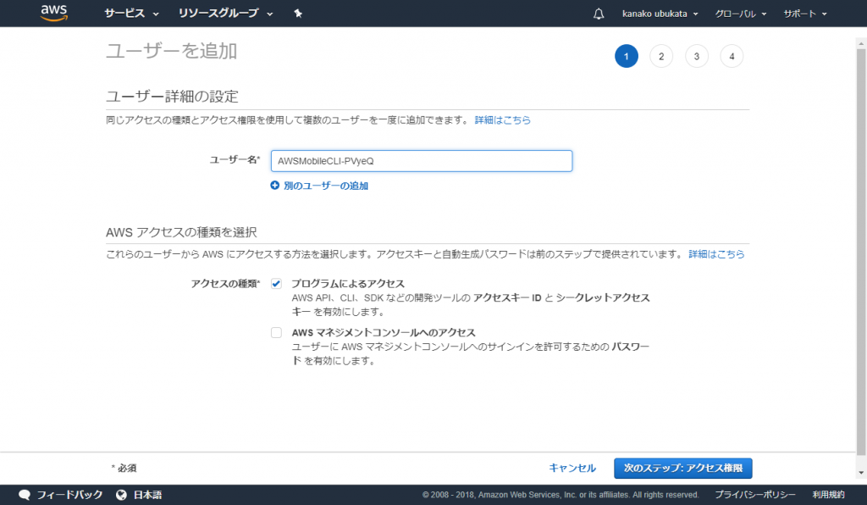Go to step 4 indicator
The height and width of the screenshot is (505, 867).
(x=732, y=56)
